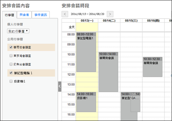The width and height of the screenshot is (172, 121).
Task: Click the date range 2016/08/13 ~ 2016/08/20
Action: [x=87, y=14]
